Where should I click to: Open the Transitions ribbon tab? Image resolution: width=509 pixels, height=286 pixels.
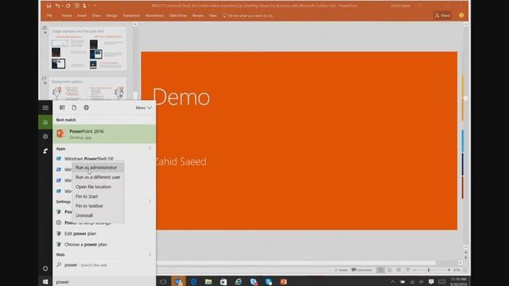[131, 16]
